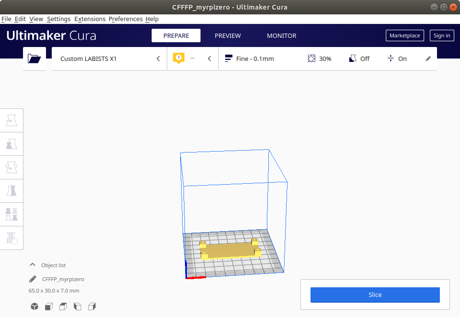Viewport: 460px width, 318px height.
Task: Open the Help menu
Action: coord(152,19)
